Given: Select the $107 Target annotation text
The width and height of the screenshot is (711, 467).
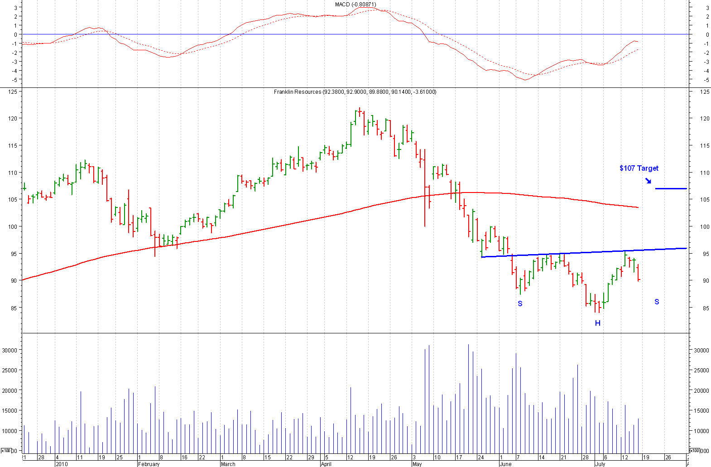Looking at the screenshot, I should coord(639,168).
